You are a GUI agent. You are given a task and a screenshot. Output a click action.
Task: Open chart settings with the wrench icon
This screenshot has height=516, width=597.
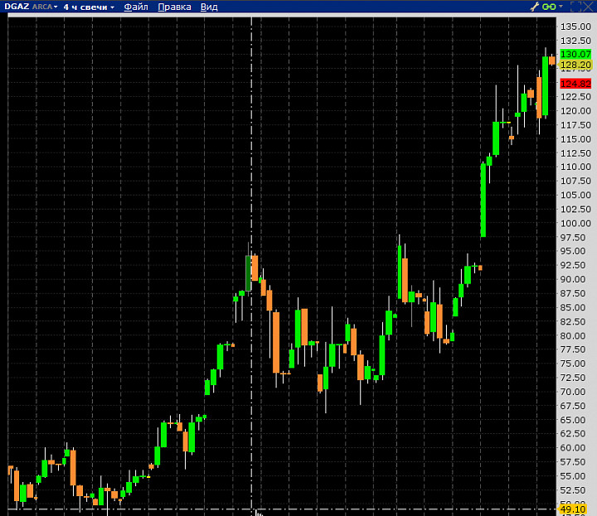click(535, 7)
